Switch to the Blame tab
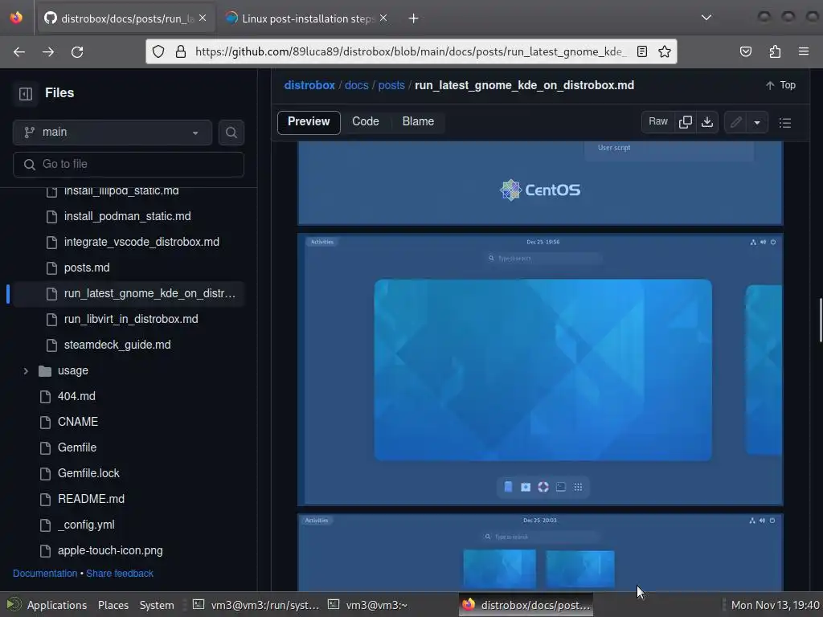The width and height of the screenshot is (823, 617). pyautogui.click(x=418, y=122)
